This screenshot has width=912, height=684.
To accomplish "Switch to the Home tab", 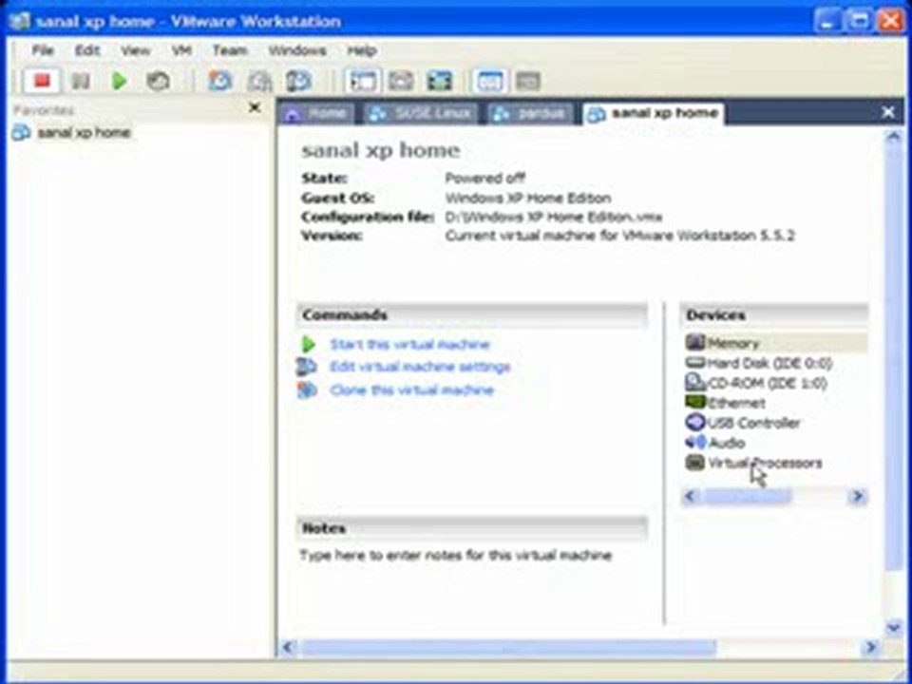I will pyautogui.click(x=316, y=113).
